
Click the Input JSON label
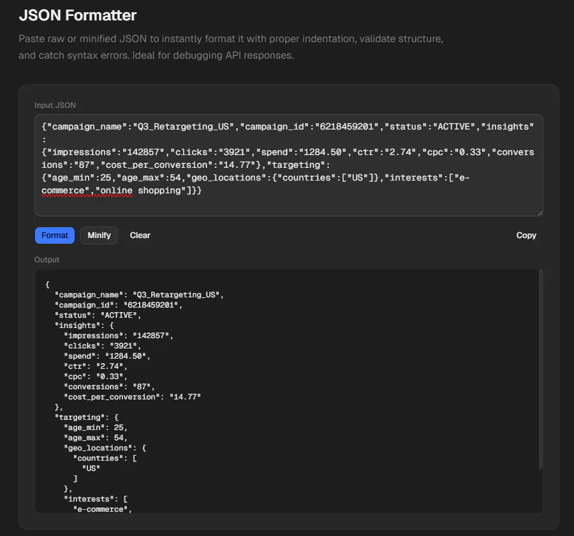[55, 105]
